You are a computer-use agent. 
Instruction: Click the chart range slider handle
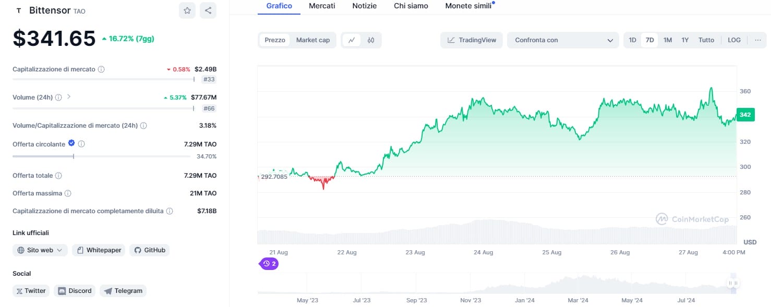(x=733, y=283)
